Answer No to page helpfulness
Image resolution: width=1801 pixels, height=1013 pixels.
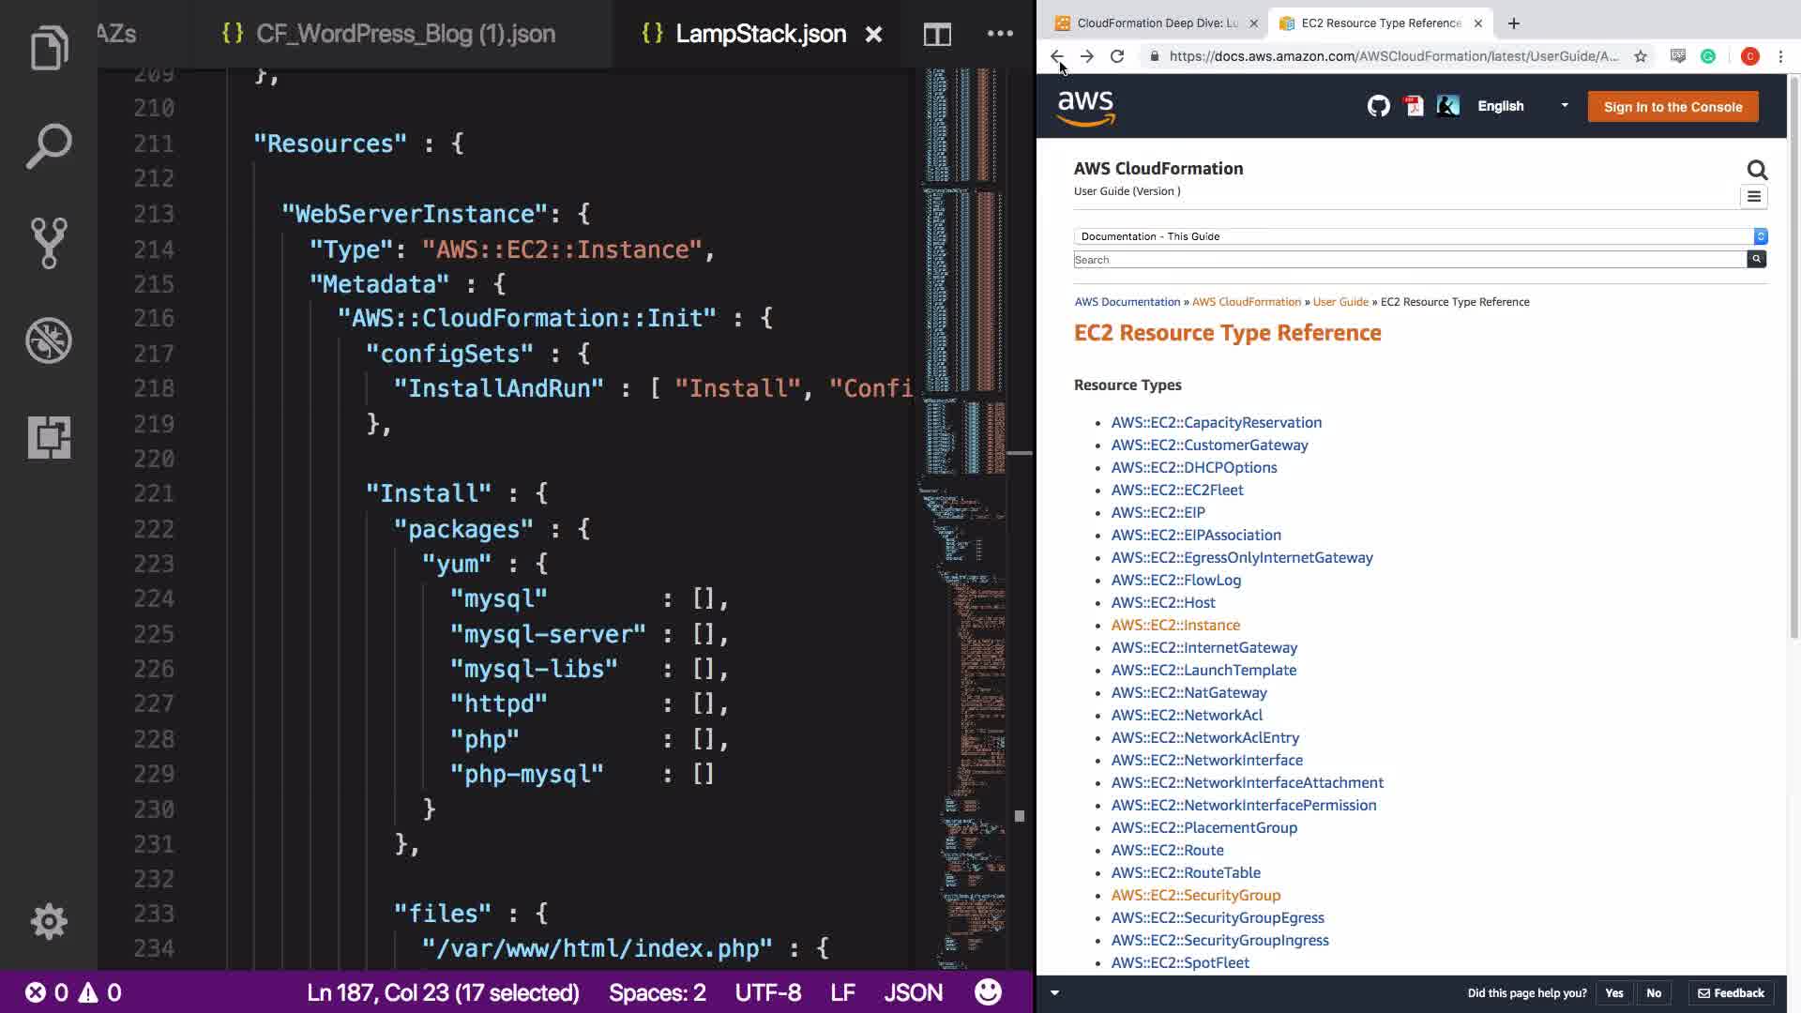coord(1654,993)
